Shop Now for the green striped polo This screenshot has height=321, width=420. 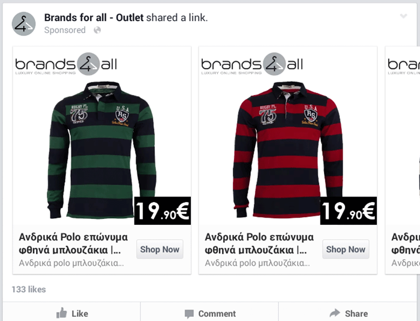160,249
